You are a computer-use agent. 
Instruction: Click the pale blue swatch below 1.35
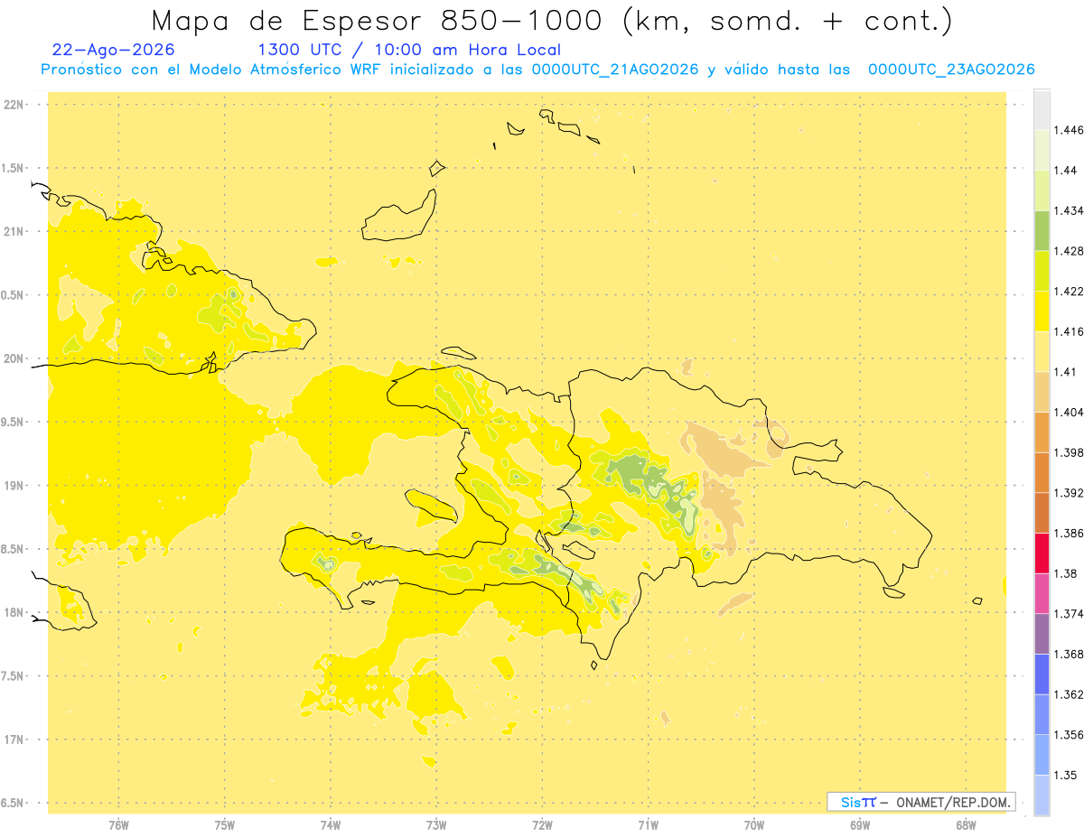(x=1042, y=795)
